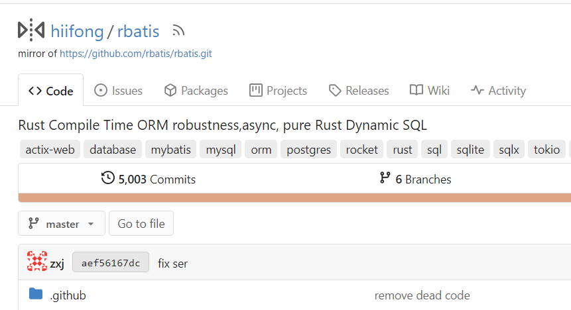
Task: Go to the Projects tab
Action: [279, 91]
